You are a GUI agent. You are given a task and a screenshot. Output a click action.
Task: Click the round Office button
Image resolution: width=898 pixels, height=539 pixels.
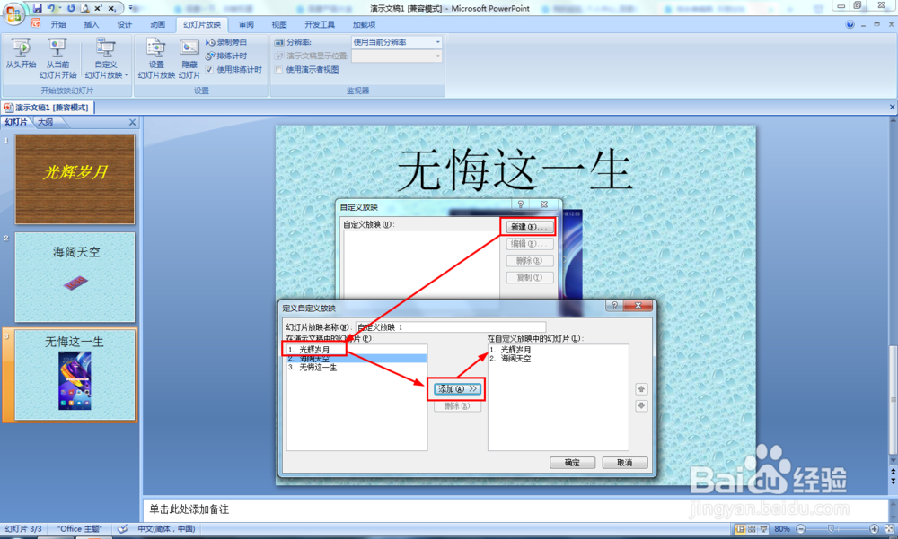[13, 13]
